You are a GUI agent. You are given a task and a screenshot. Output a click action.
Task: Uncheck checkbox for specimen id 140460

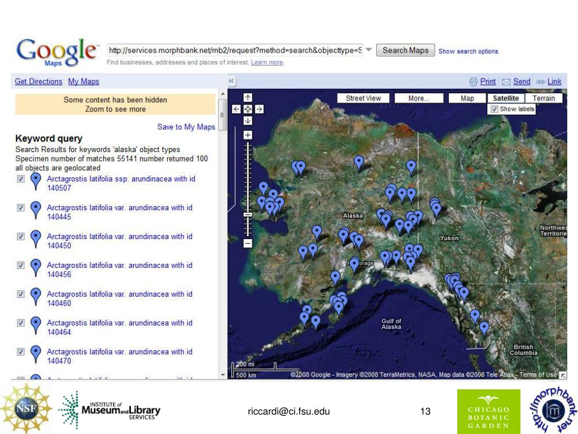21,294
